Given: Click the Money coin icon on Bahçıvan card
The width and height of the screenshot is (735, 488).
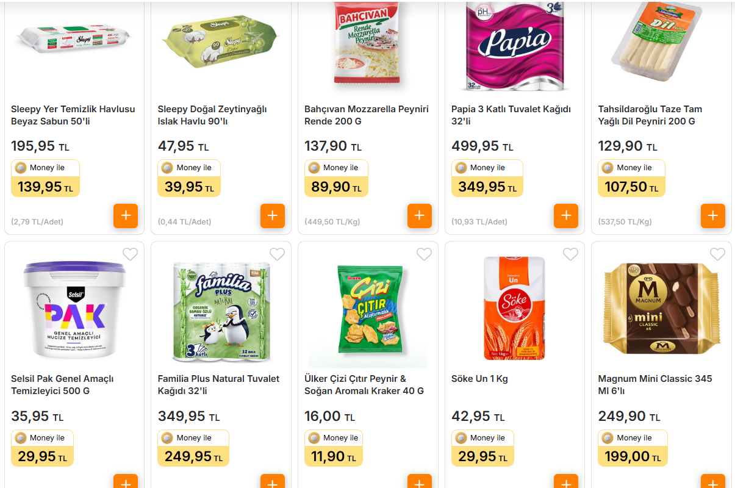Looking at the screenshot, I should point(314,167).
